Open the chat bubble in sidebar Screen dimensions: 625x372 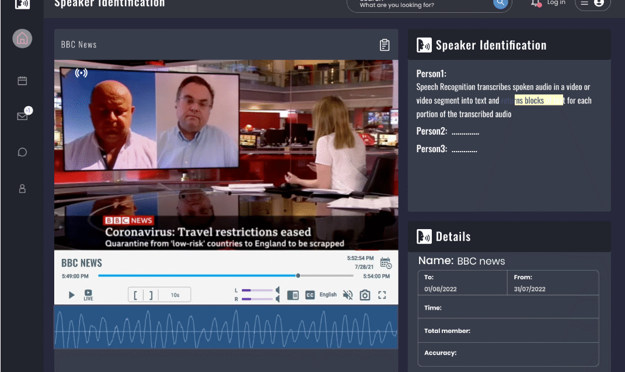[22, 152]
